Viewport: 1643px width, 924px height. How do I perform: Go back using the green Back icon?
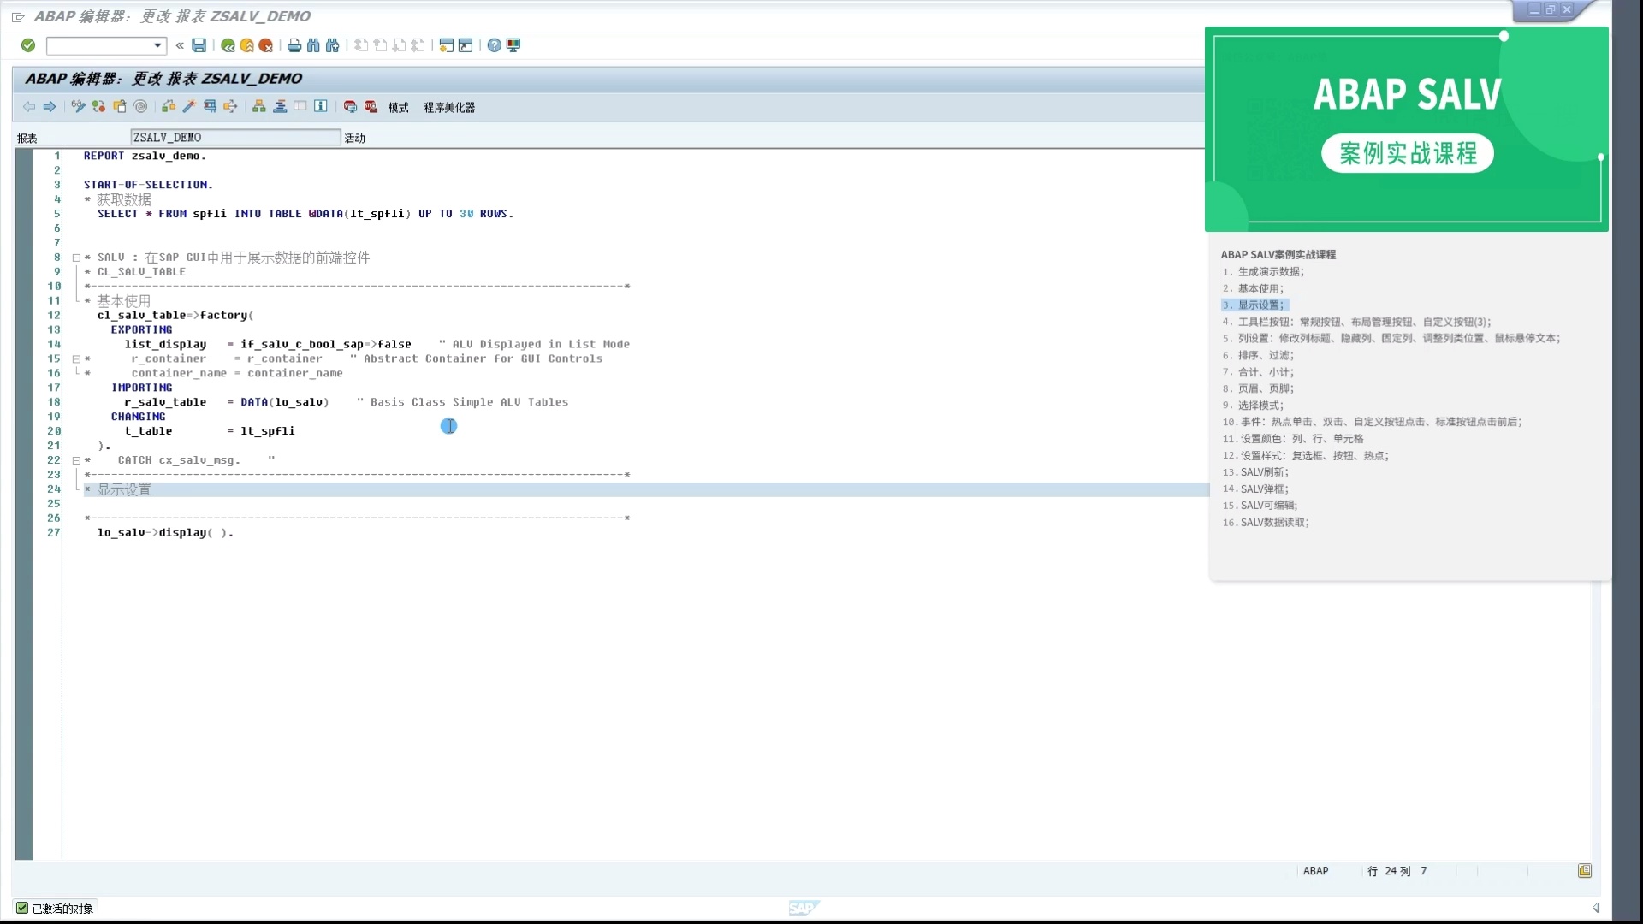[x=227, y=45]
